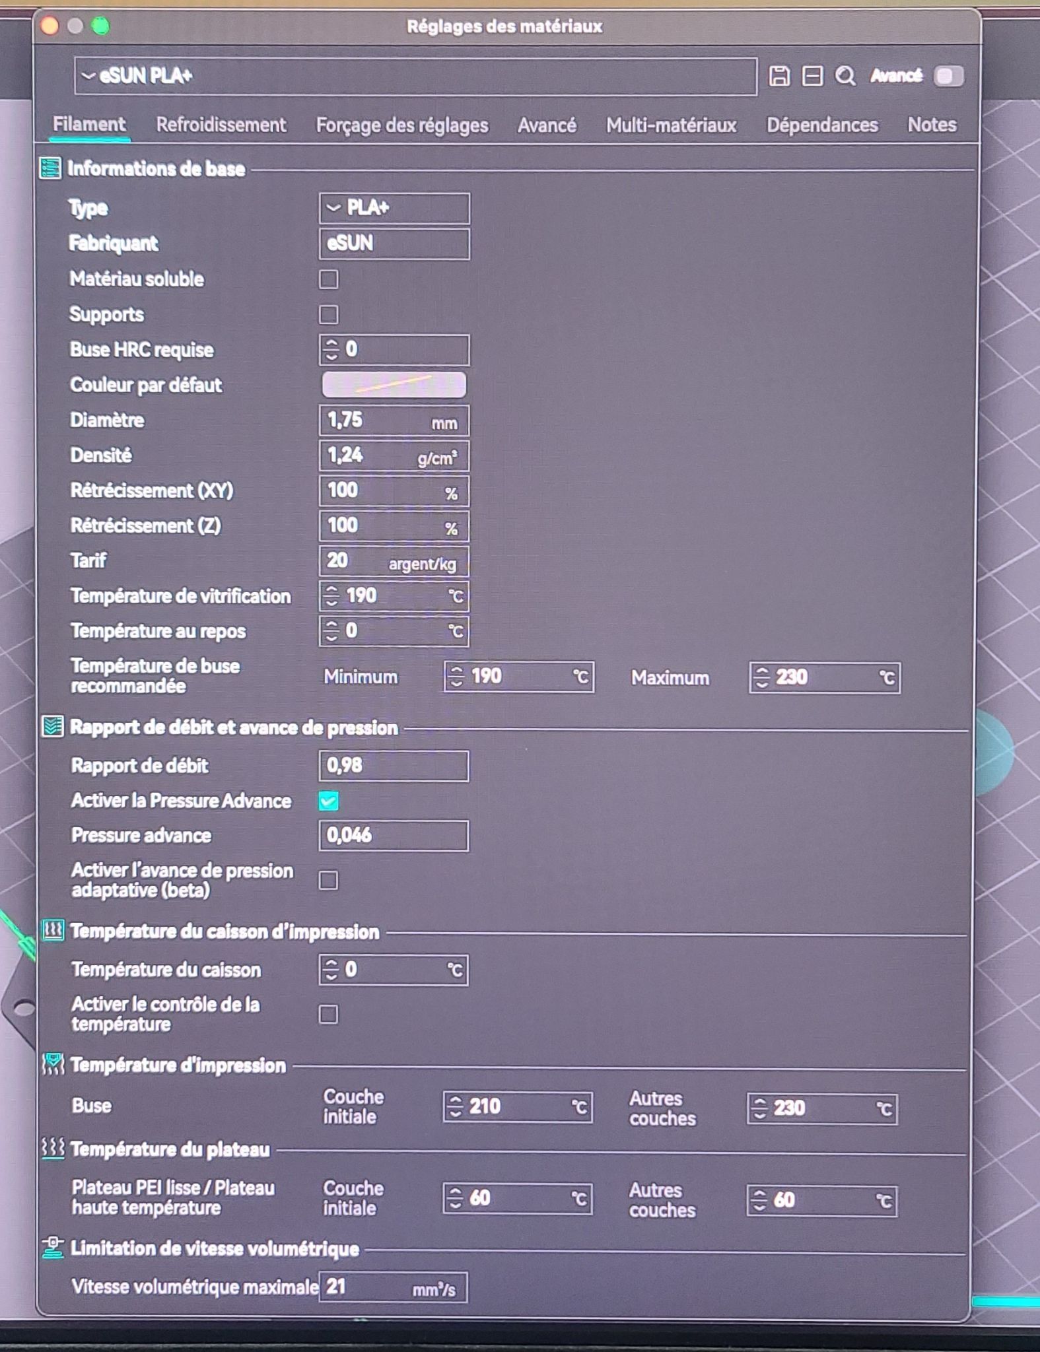Click the Informations de base section icon

51,169
